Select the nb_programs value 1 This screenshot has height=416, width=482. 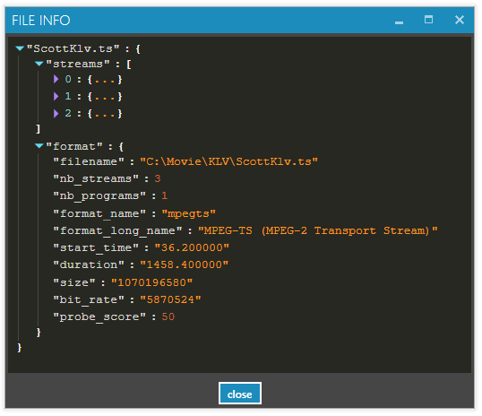coord(165,195)
